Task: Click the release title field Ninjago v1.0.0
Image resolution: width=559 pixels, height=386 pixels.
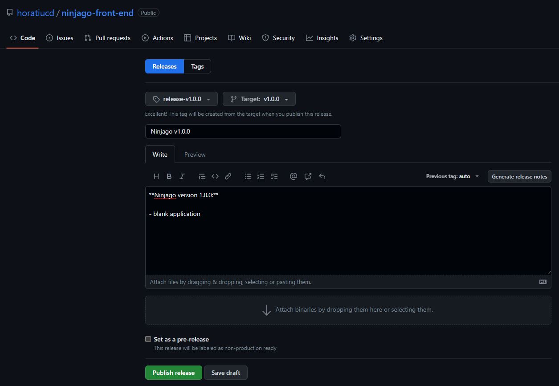Action: pos(243,131)
